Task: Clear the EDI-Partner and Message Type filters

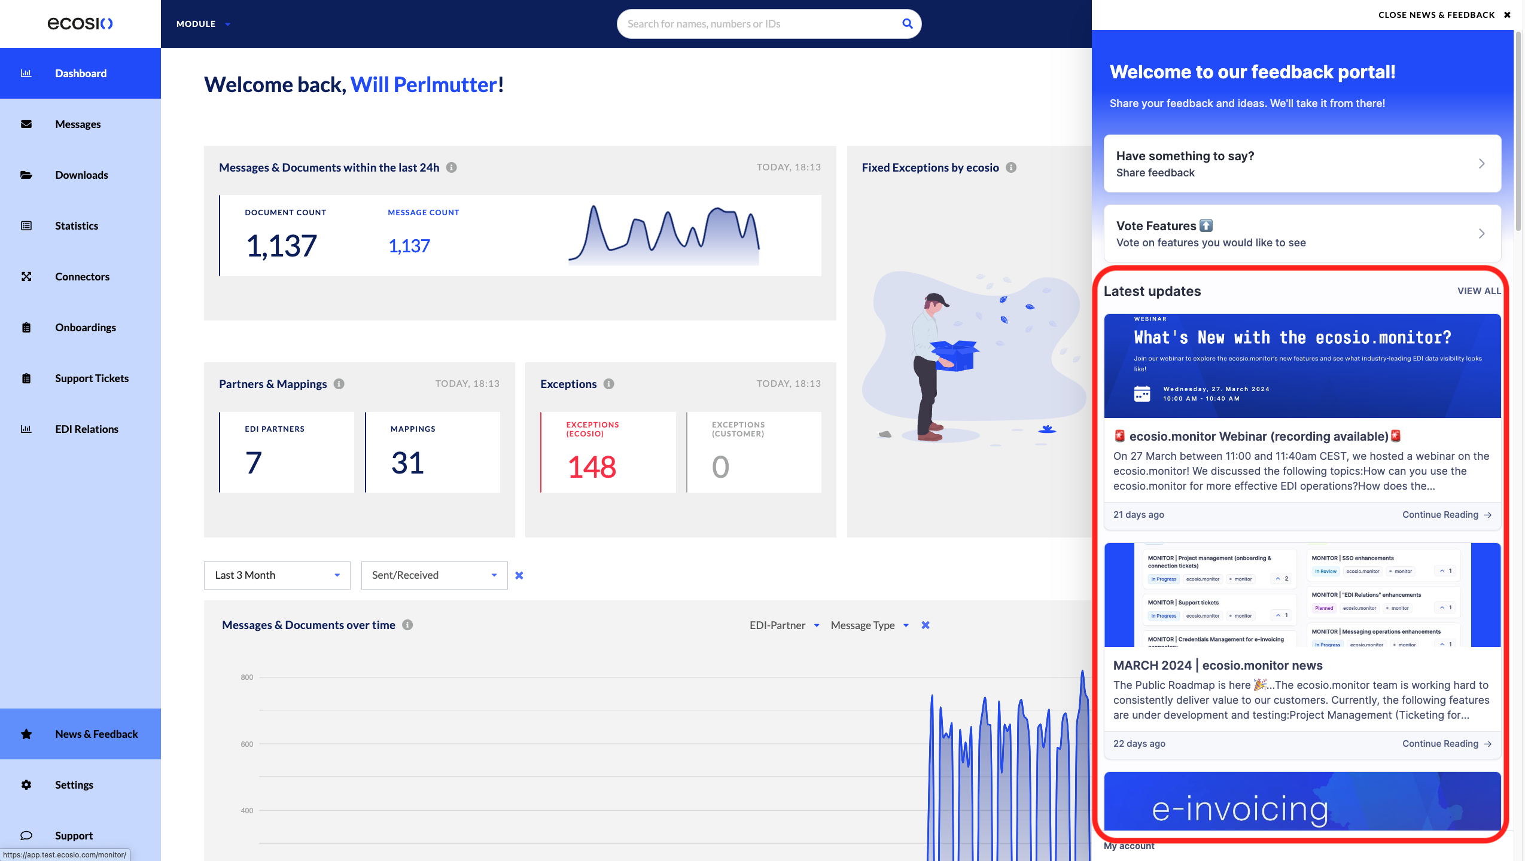Action: click(x=926, y=625)
